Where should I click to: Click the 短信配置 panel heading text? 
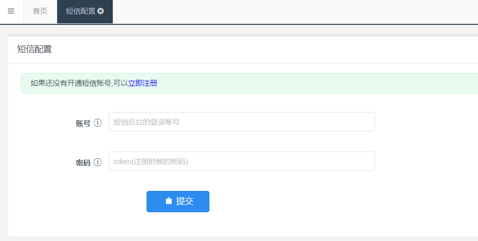coord(35,49)
